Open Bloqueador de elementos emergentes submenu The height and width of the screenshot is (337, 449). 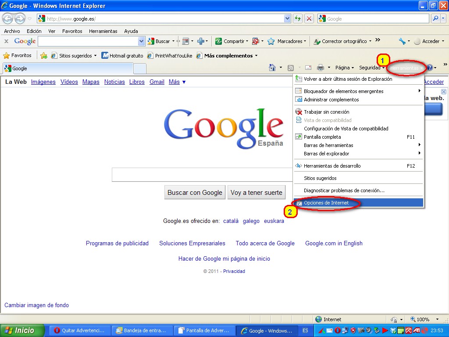358,91
